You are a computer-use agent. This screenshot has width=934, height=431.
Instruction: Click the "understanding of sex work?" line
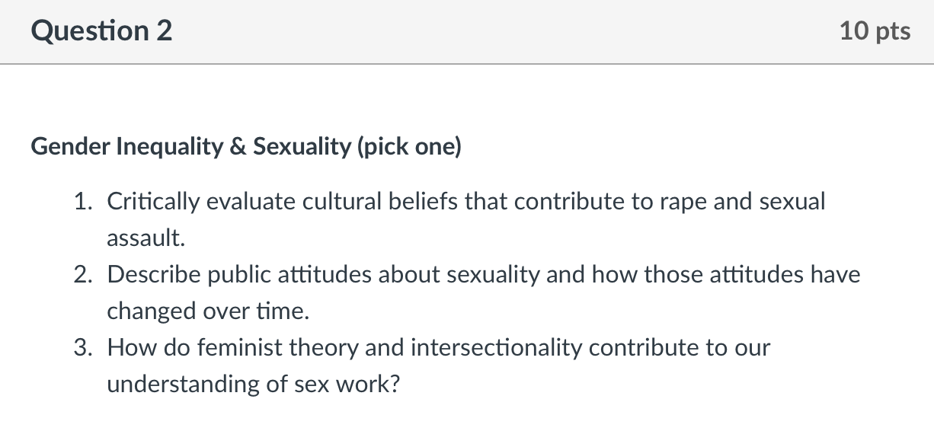pos(253,385)
